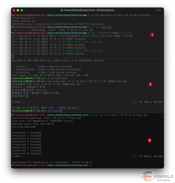
Task: Click the 89.1MB/s download progress bar
Action: (78, 102)
